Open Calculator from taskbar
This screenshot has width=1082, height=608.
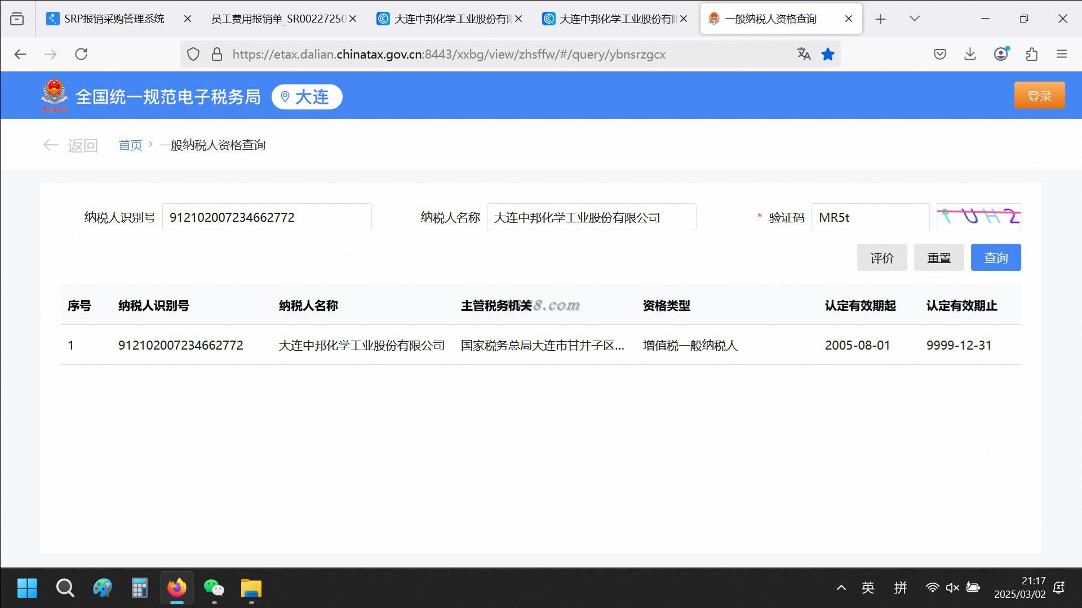tap(139, 588)
